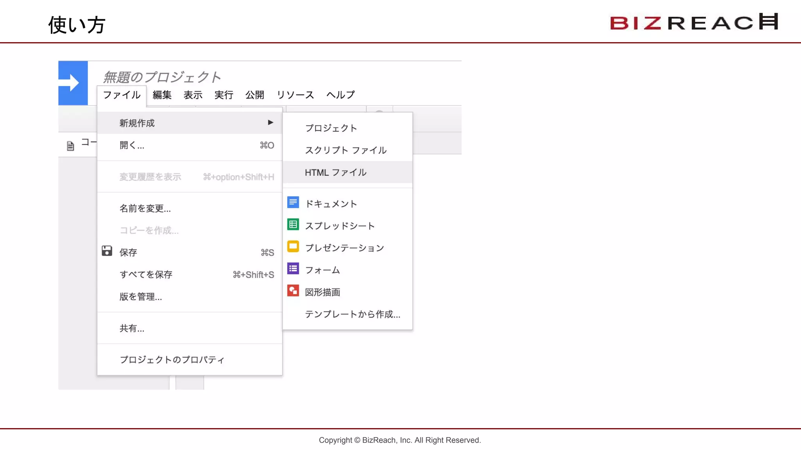
Task: Choose スクリプト ファイル in the submenu
Action: click(x=346, y=150)
